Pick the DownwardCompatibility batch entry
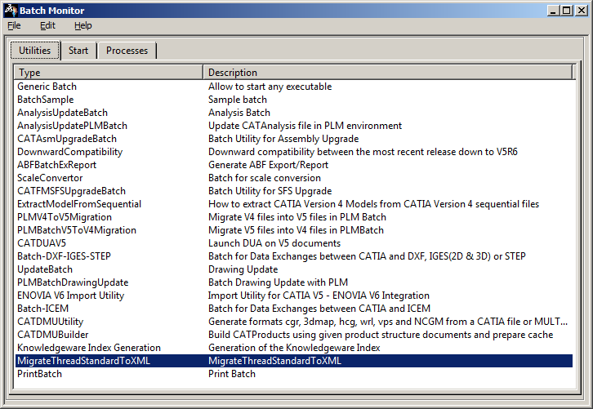This screenshot has width=593, height=409. click(x=69, y=152)
